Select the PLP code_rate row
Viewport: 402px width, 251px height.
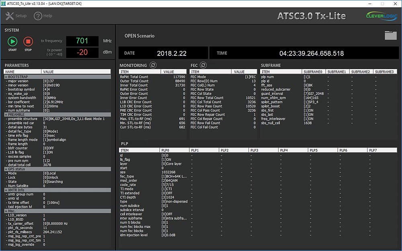258,185
